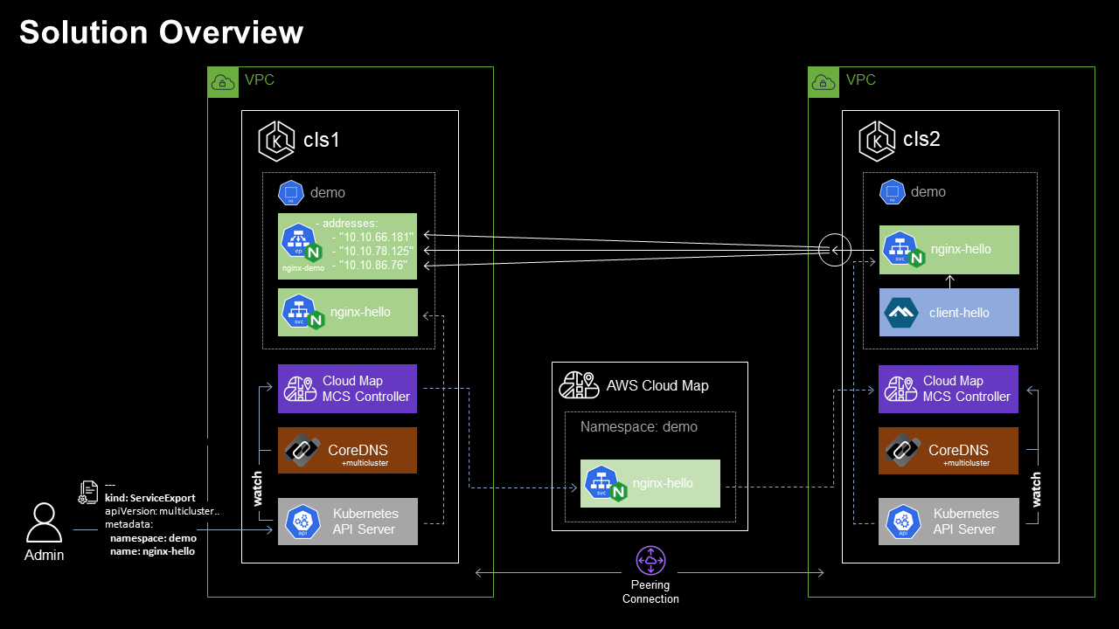This screenshot has width=1119, height=629.
Task: Click the right VPC cloud lock icon
Action: pos(824,82)
